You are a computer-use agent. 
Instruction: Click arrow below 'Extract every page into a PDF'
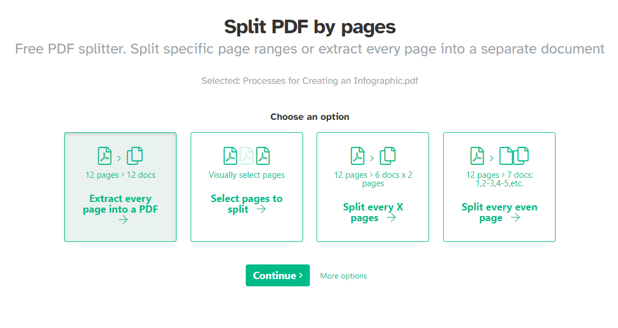[123, 220]
